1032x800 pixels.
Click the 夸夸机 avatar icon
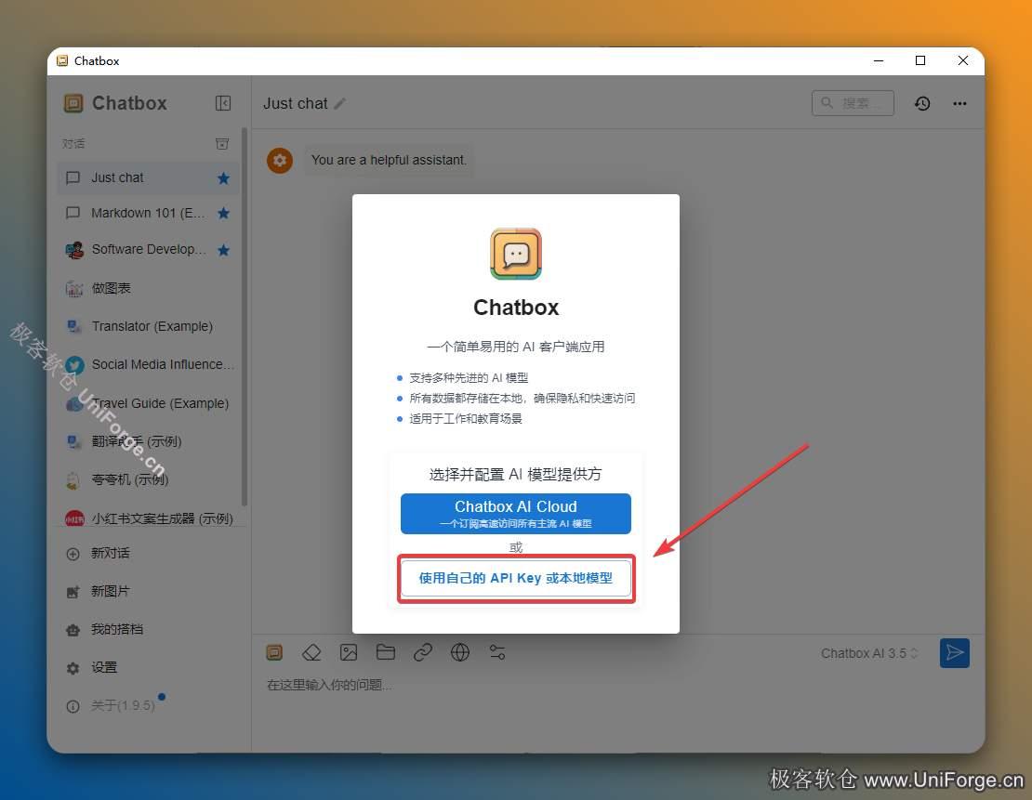pos(73,480)
